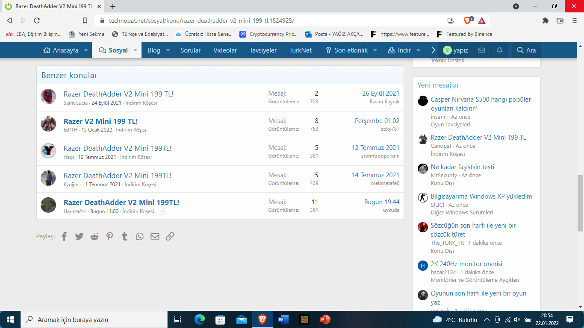This screenshot has width=584, height=328.
Task: Click the Brave Shields lion icon
Action: (x=467, y=20)
